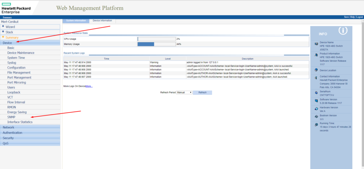Open Loopback page
364x169 pixels.
14,92
